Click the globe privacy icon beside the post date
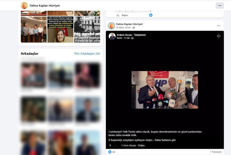The image size is (231, 155). [x=134, y=28]
